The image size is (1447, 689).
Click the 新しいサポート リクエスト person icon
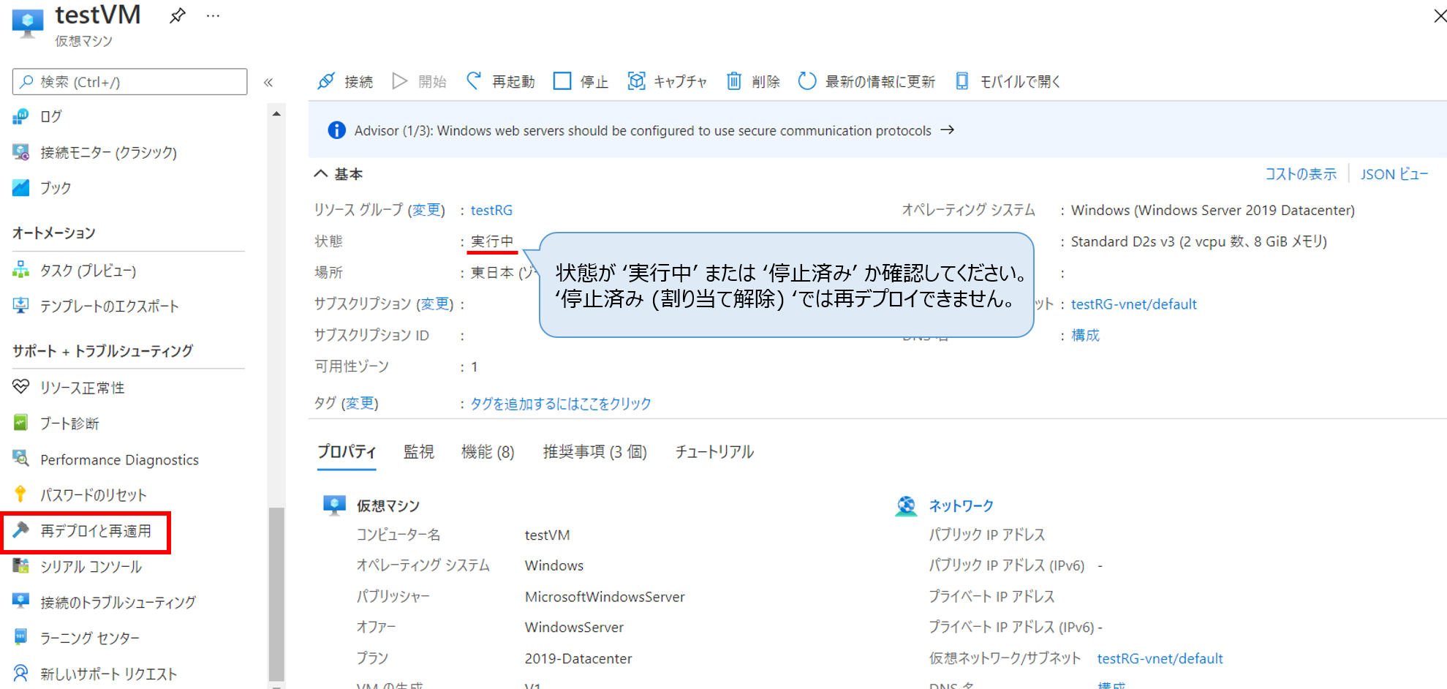pyautogui.click(x=21, y=673)
